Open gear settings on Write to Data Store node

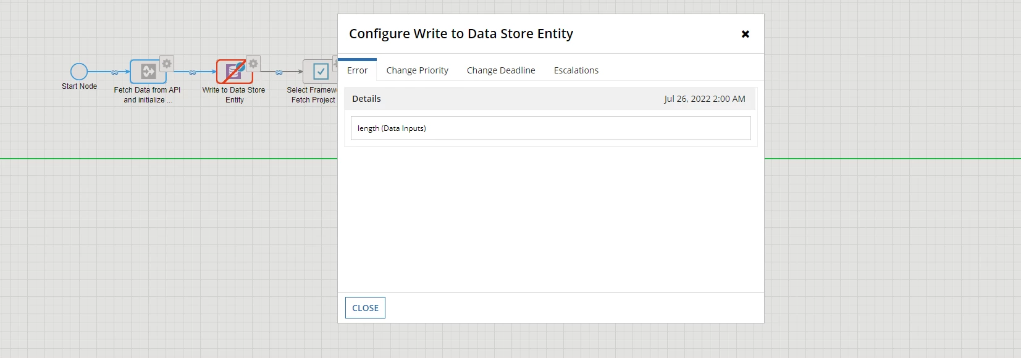pos(253,63)
